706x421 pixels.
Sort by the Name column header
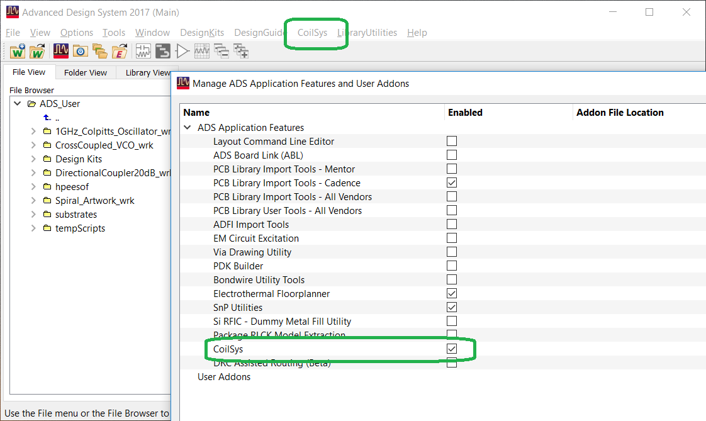196,113
